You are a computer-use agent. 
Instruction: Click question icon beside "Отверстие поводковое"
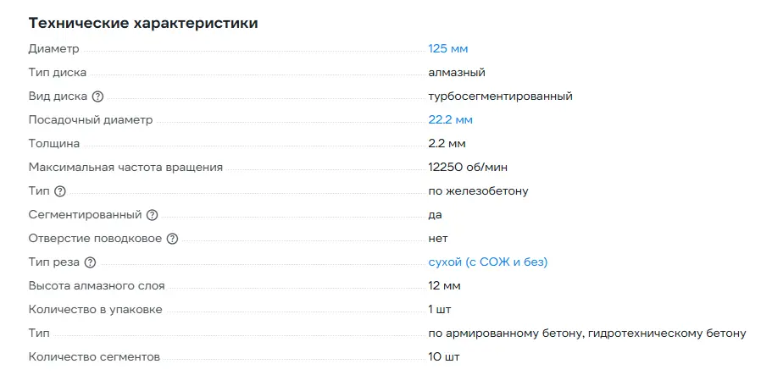click(x=172, y=239)
